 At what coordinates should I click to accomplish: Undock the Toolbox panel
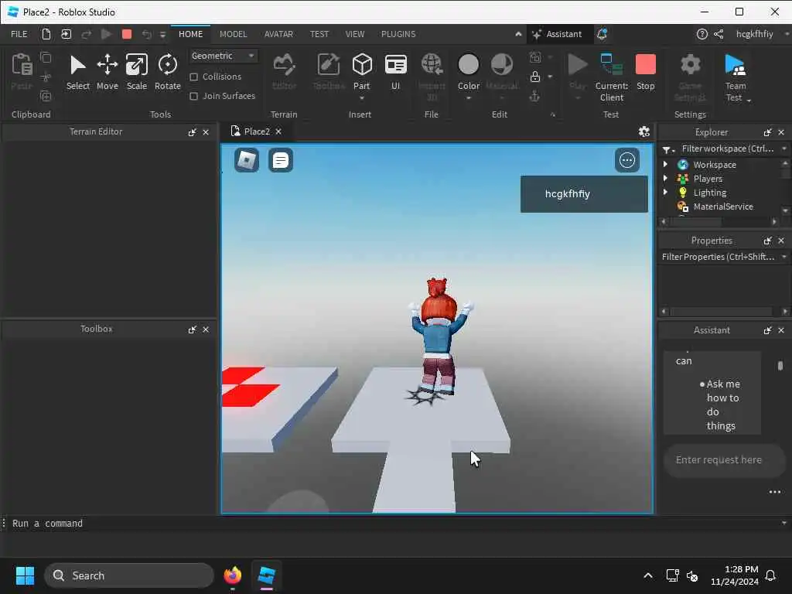pos(192,329)
